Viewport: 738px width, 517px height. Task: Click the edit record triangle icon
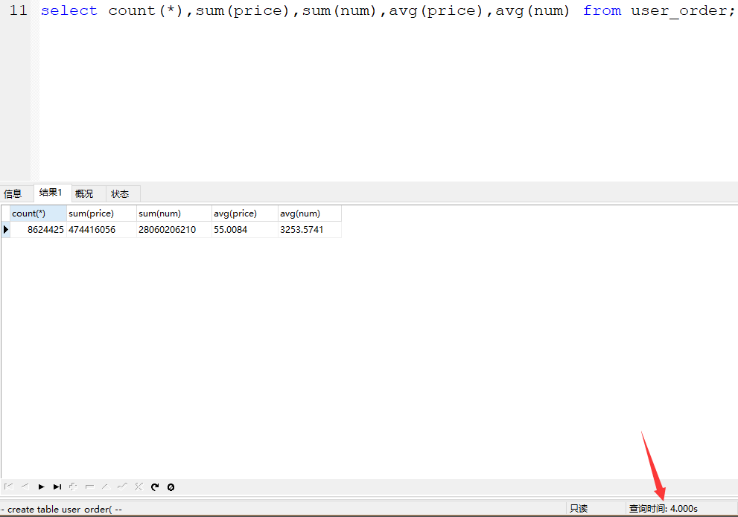tap(106, 487)
